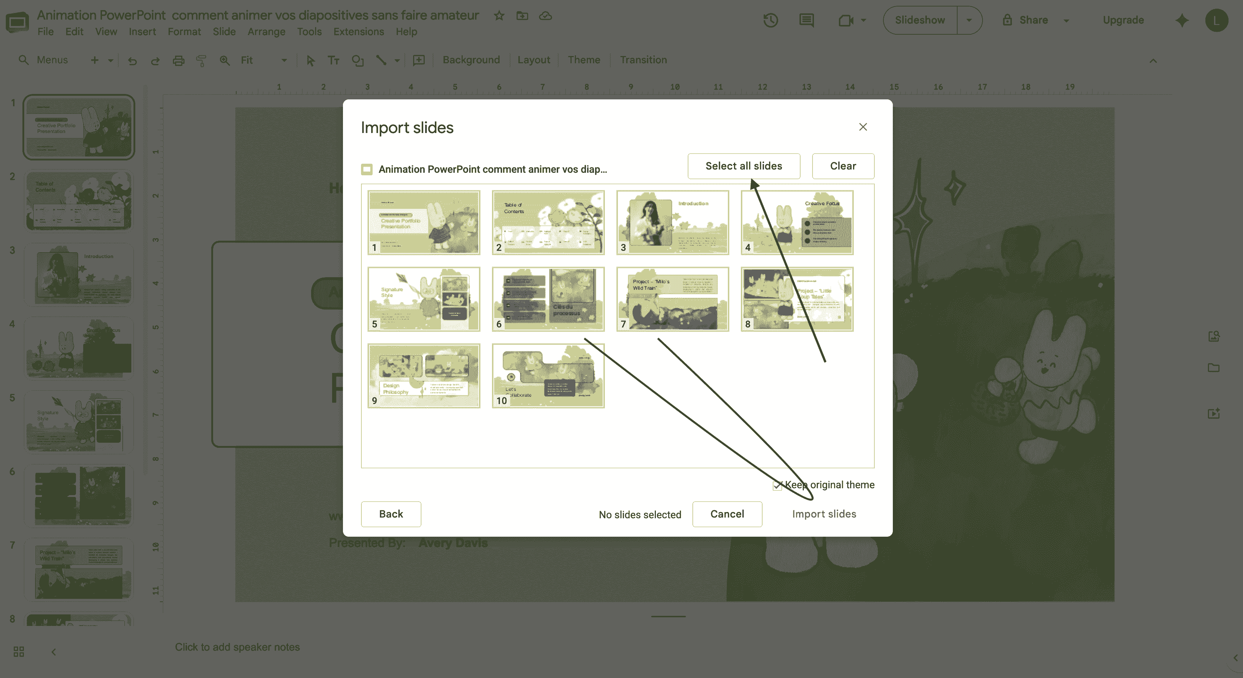Click the video camera meet icon
Screen dimensions: 1243x678
pos(846,20)
